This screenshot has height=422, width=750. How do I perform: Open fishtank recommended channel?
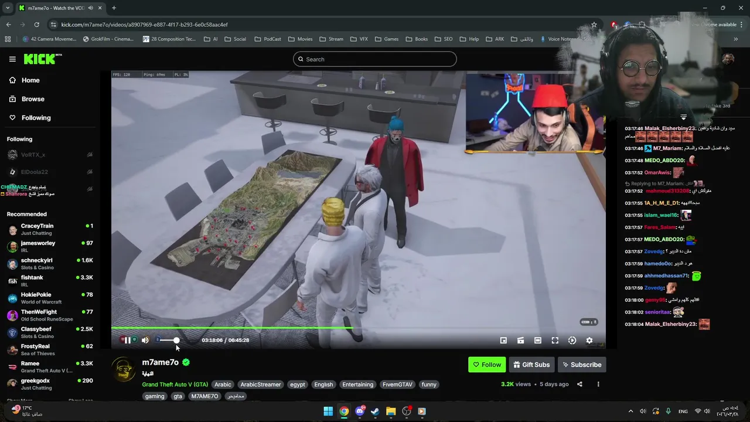tap(50, 281)
